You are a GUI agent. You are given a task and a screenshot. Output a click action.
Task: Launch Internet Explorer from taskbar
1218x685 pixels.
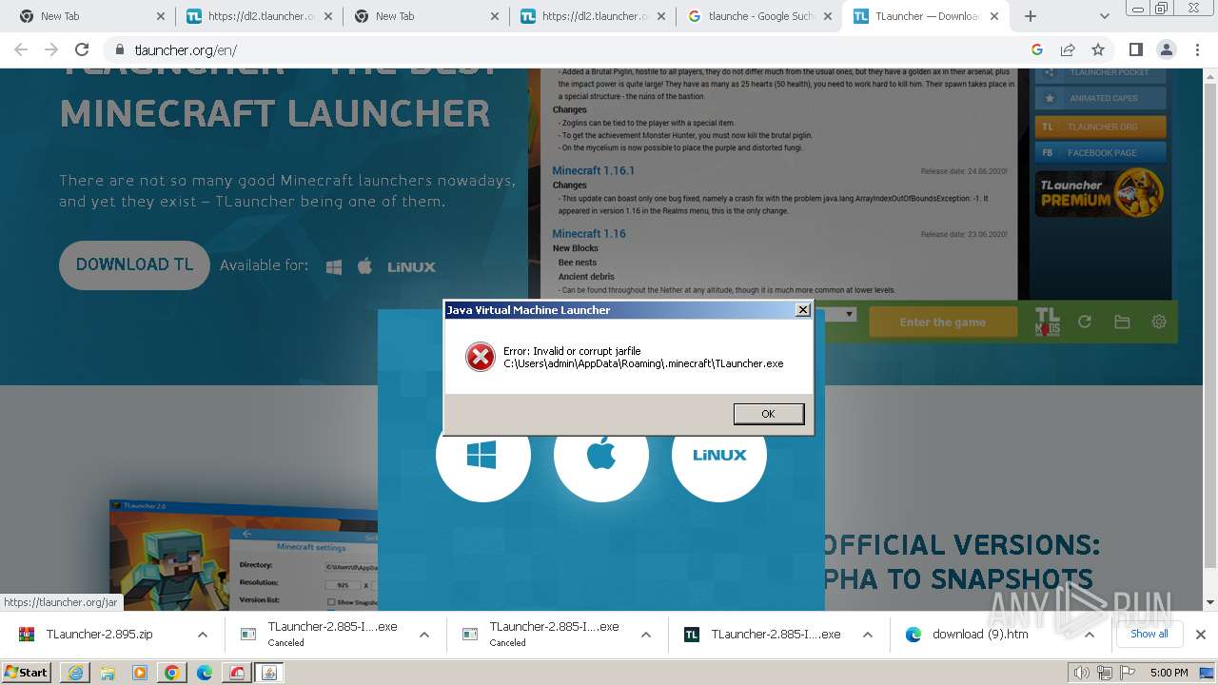tap(75, 673)
